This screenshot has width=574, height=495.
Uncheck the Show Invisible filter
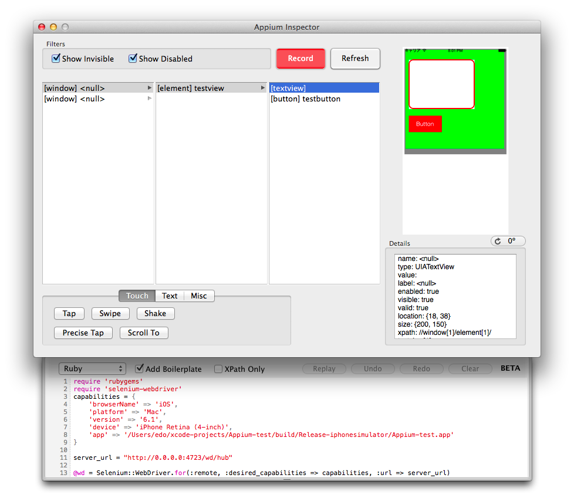click(56, 59)
